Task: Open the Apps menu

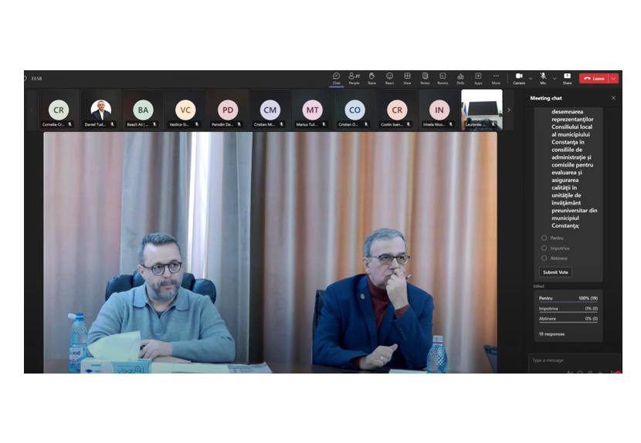Action: pyautogui.click(x=478, y=79)
